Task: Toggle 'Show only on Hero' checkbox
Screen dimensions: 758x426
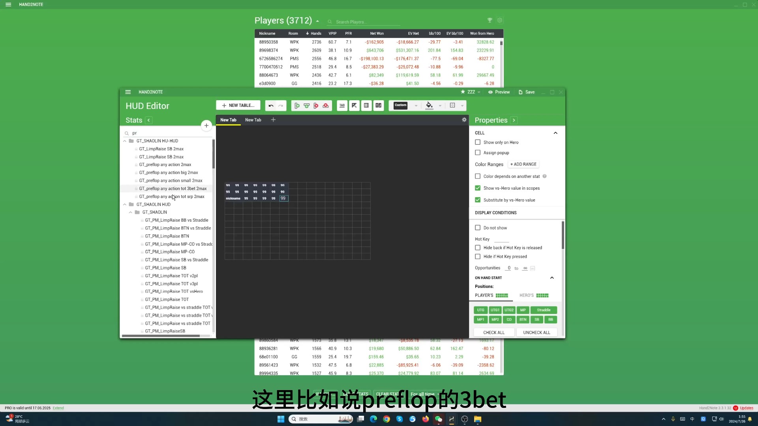Action: pos(477,142)
